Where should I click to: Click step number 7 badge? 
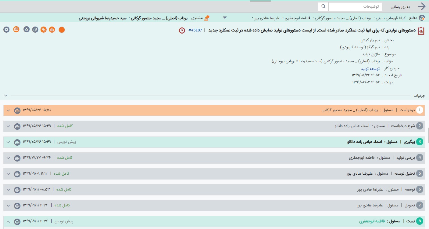[x=420, y=205]
